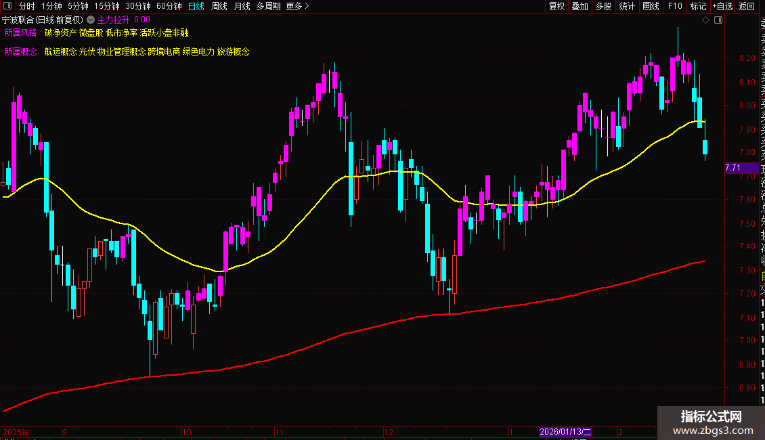Click the 破净资产 style tag
Screen dimensions: 765x440
tap(60, 32)
